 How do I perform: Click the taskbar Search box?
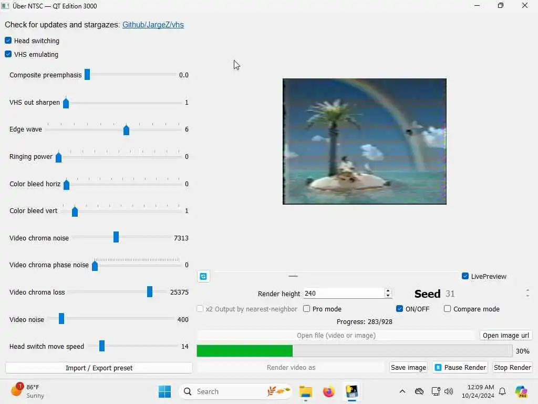(x=235, y=391)
